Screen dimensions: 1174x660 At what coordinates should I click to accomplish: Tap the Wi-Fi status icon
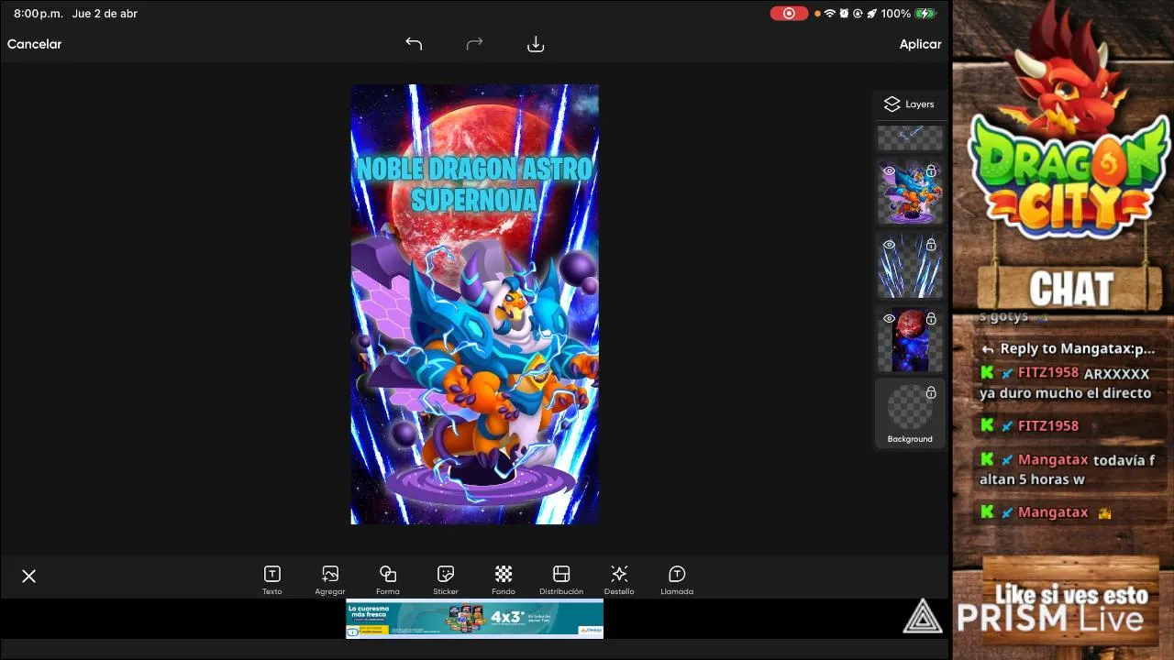[x=830, y=14]
